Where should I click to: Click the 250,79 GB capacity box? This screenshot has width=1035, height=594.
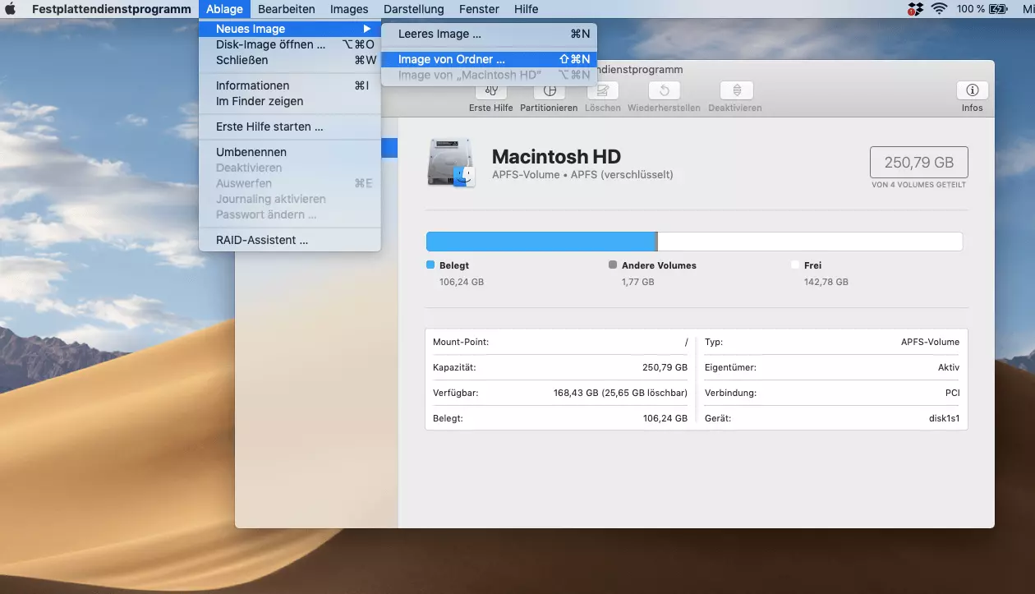pos(918,163)
